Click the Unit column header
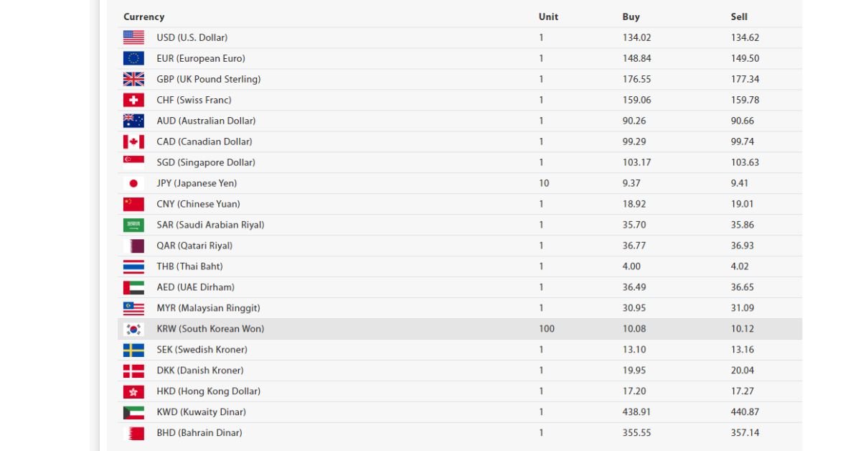 [548, 17]
